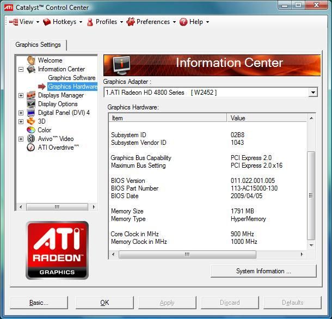Click the BIOS Version row

pyautogui.click(x=207, y=181)
